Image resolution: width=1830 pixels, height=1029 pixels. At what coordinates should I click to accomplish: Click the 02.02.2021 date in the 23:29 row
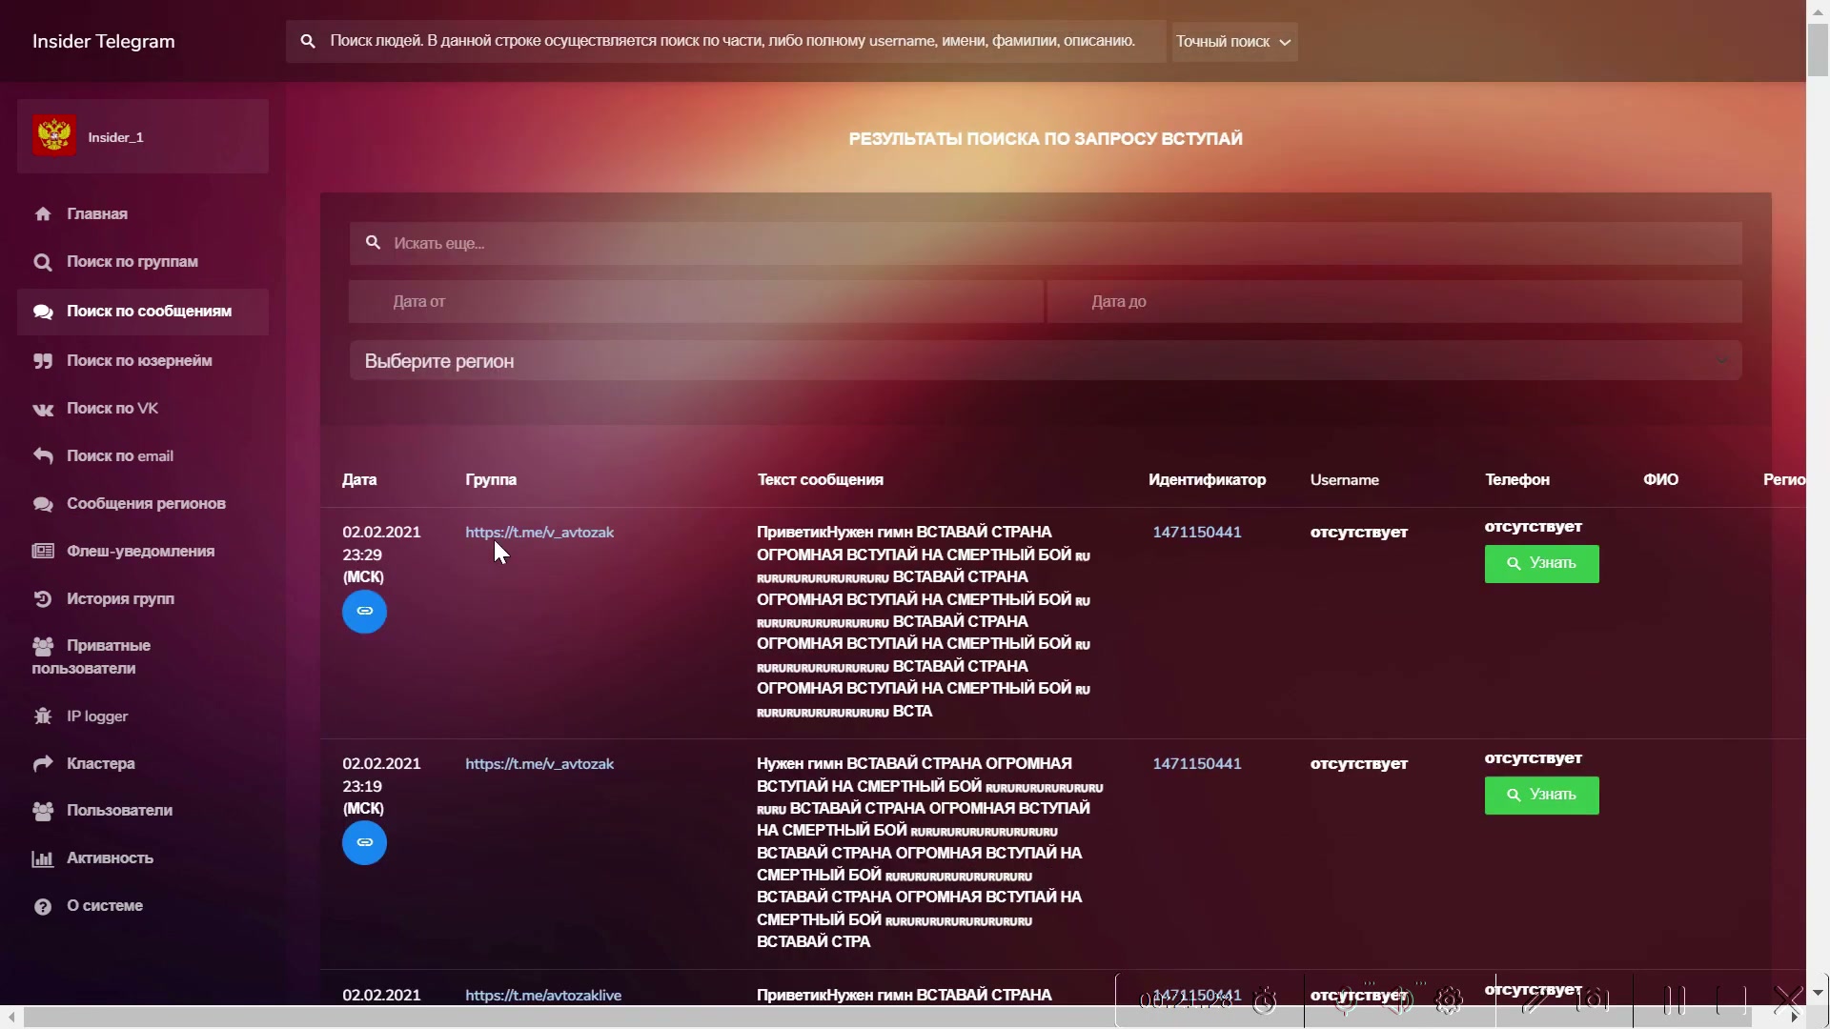(x=381, y=533)
